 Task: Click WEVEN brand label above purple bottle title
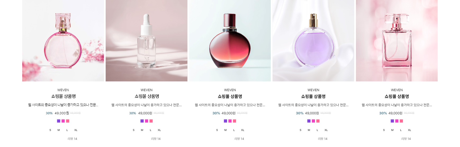click(313, 90)
